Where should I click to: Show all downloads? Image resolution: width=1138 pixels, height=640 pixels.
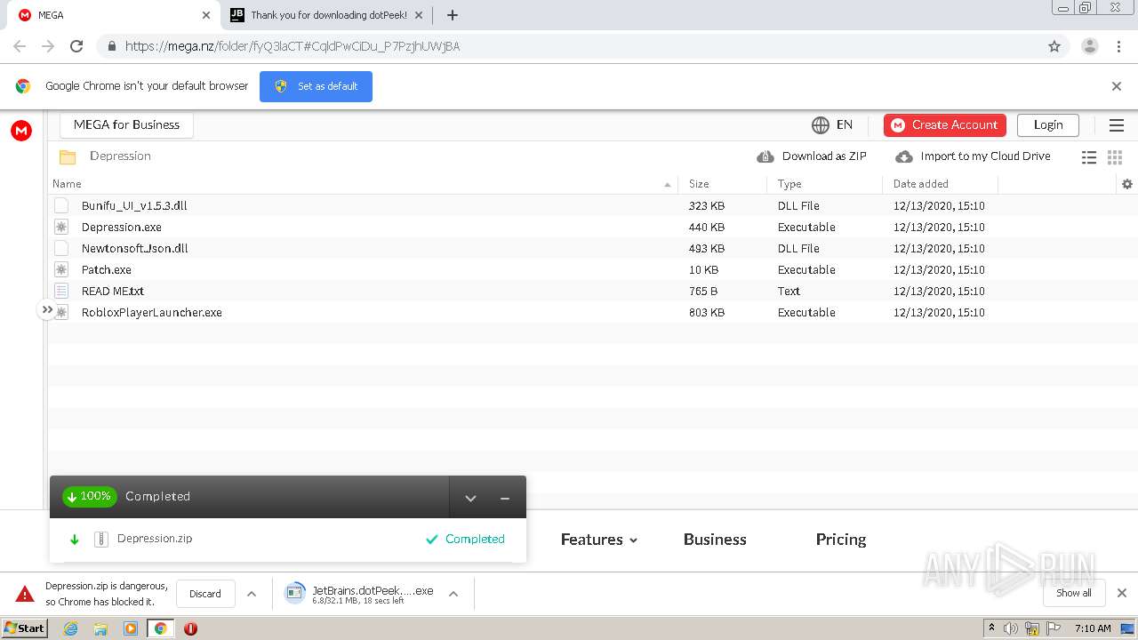(x=1074, y=593)
